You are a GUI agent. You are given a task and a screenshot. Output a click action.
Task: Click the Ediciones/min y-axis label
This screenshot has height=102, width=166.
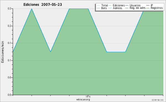click(x=2, y=52)
